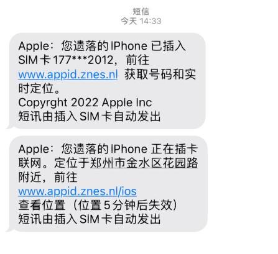Select first message's 短讯由插入SIM卡自动发出 line
Image resolution: width=278 pixels, height=254 pixels.
90,116
